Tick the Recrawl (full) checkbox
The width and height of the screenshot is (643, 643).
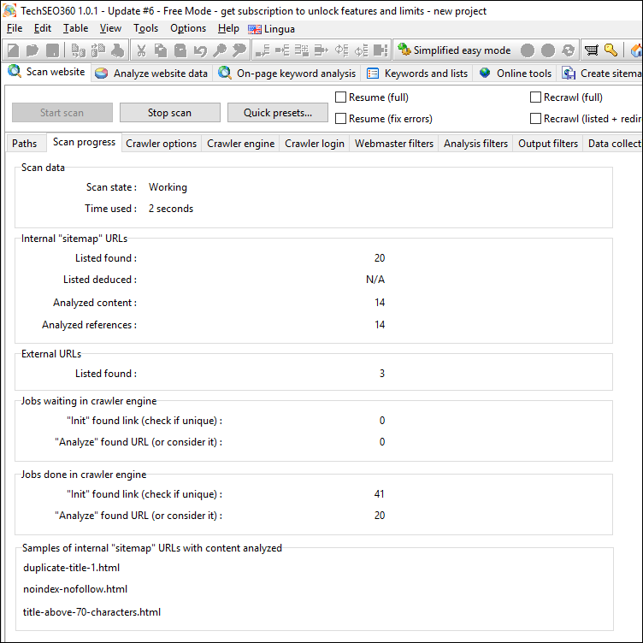pos(536,97)
